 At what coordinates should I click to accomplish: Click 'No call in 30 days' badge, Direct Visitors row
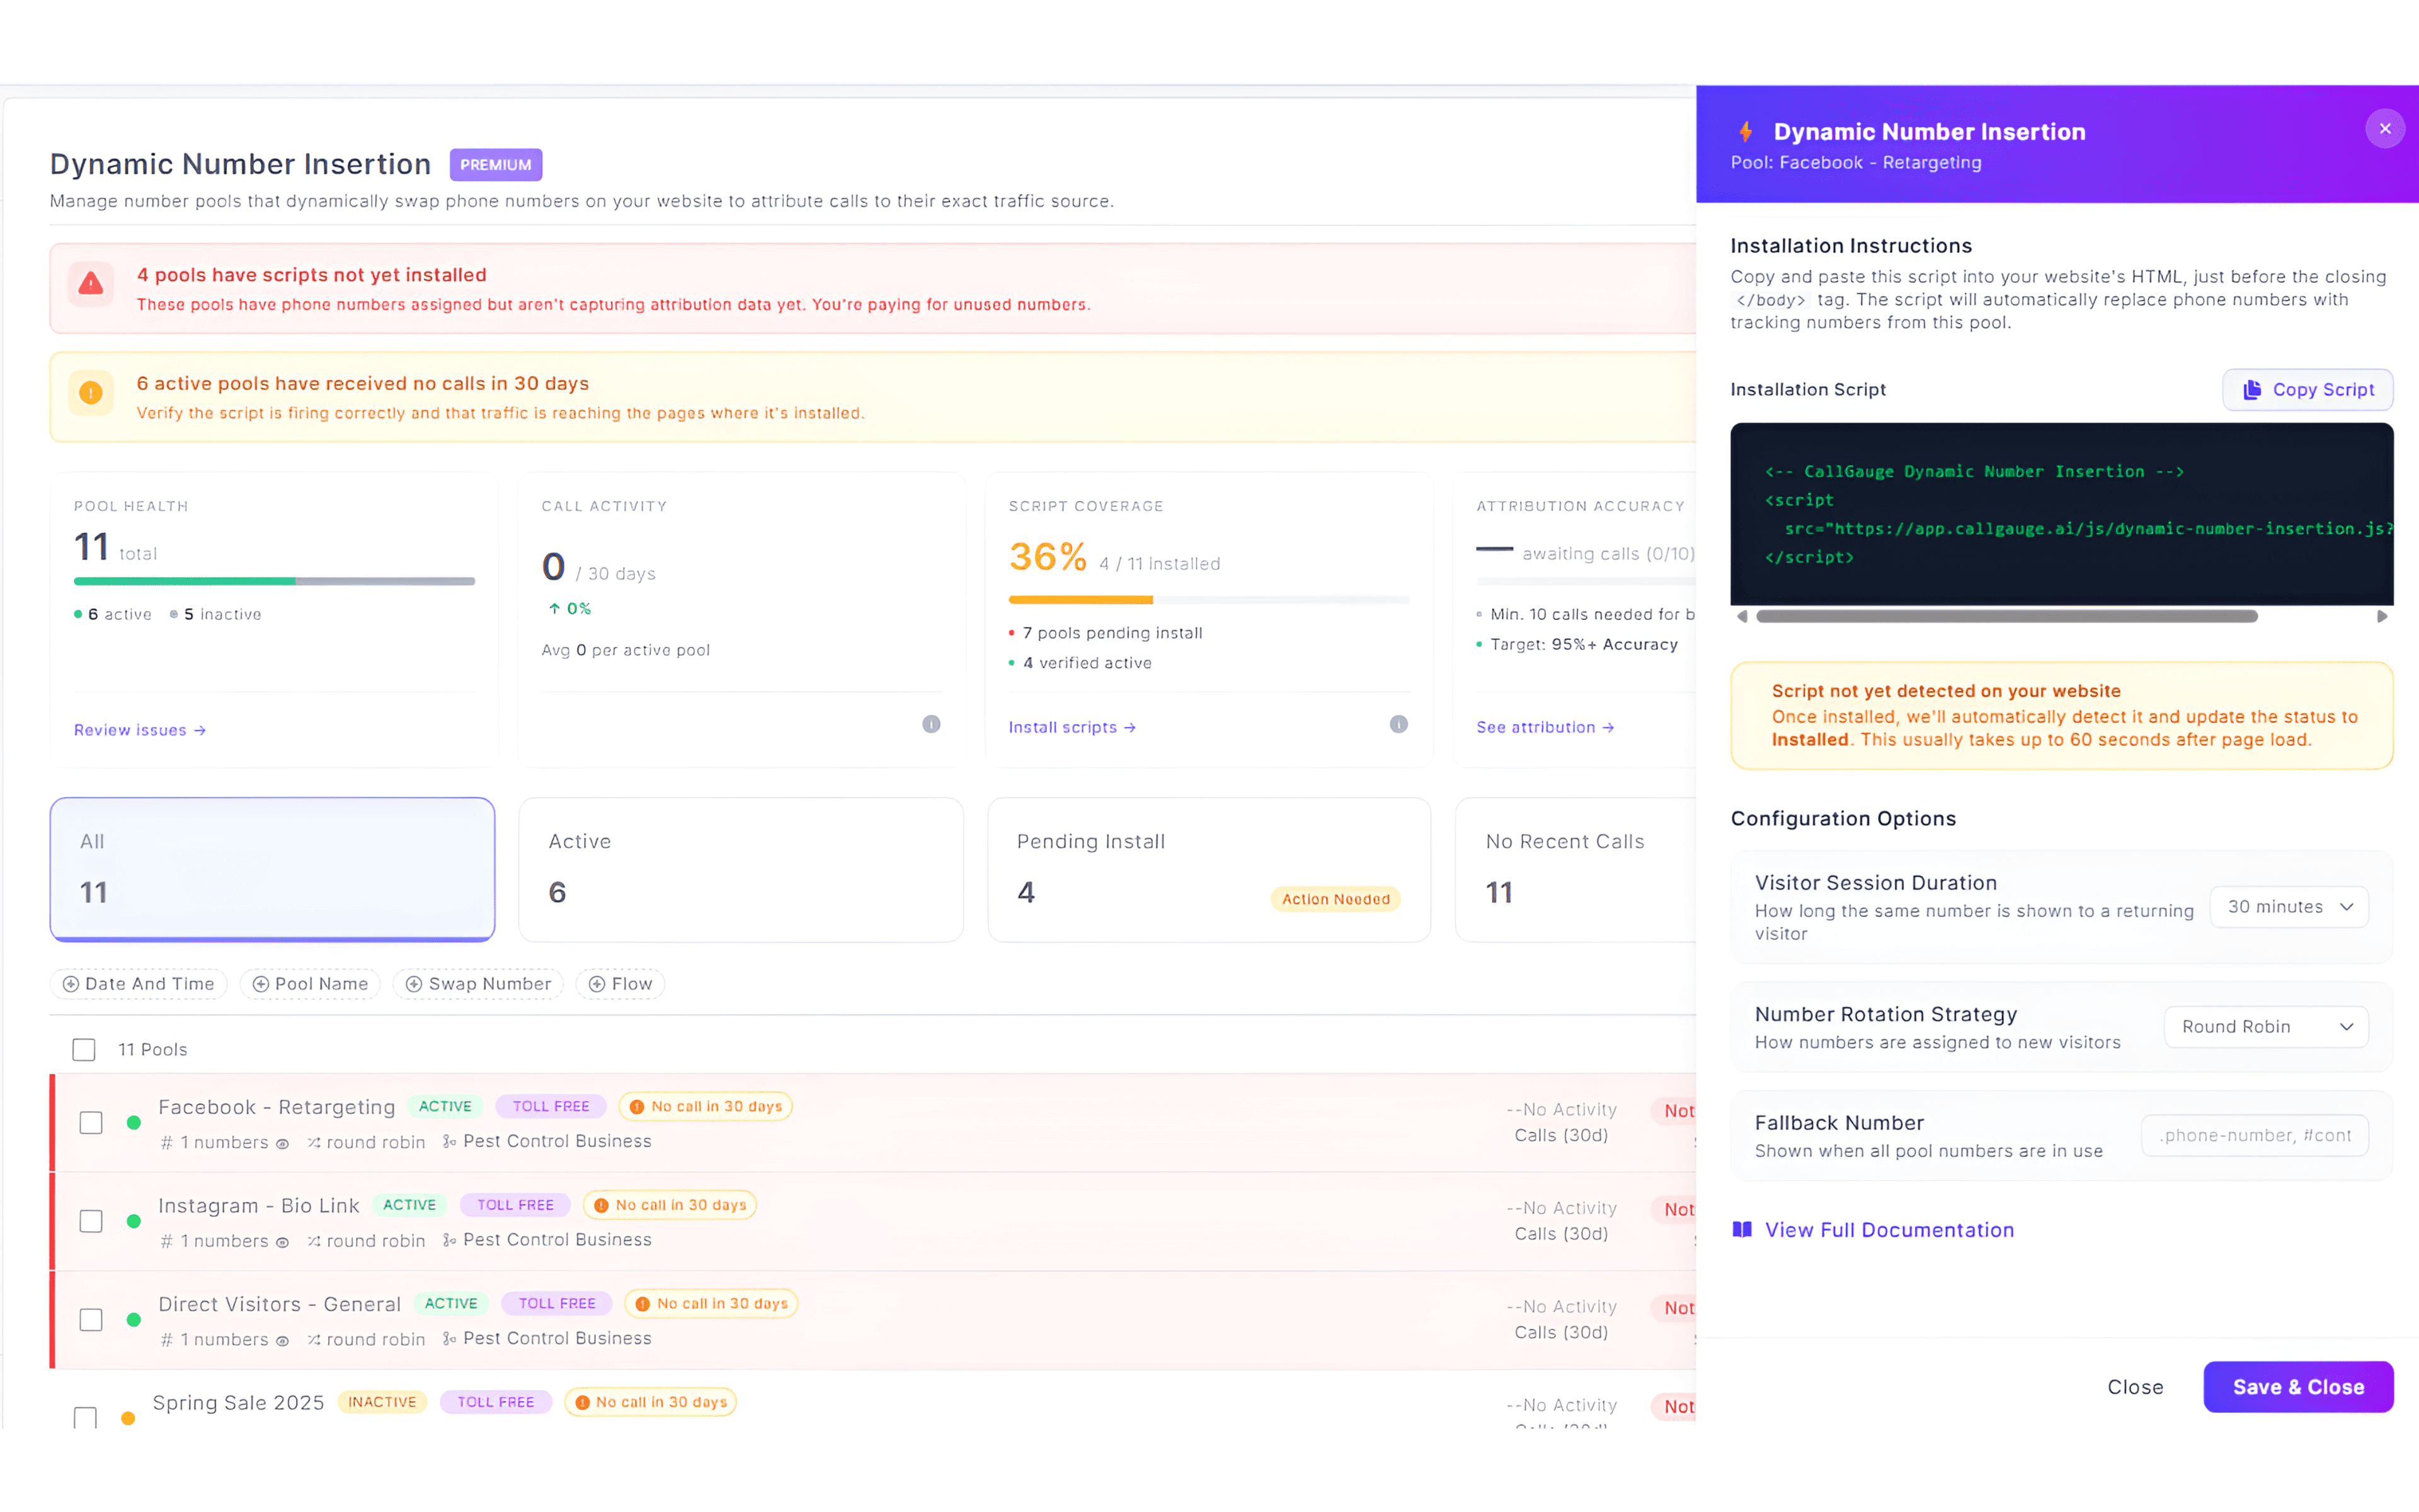click(712, 1303)
